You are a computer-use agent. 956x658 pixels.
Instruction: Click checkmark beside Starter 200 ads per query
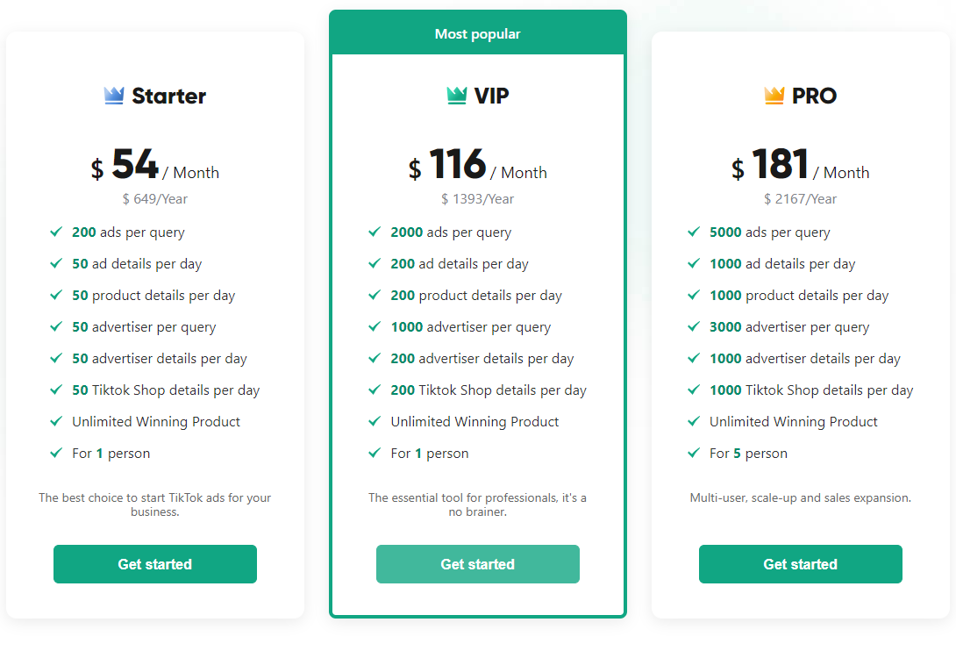click(56, 232)
